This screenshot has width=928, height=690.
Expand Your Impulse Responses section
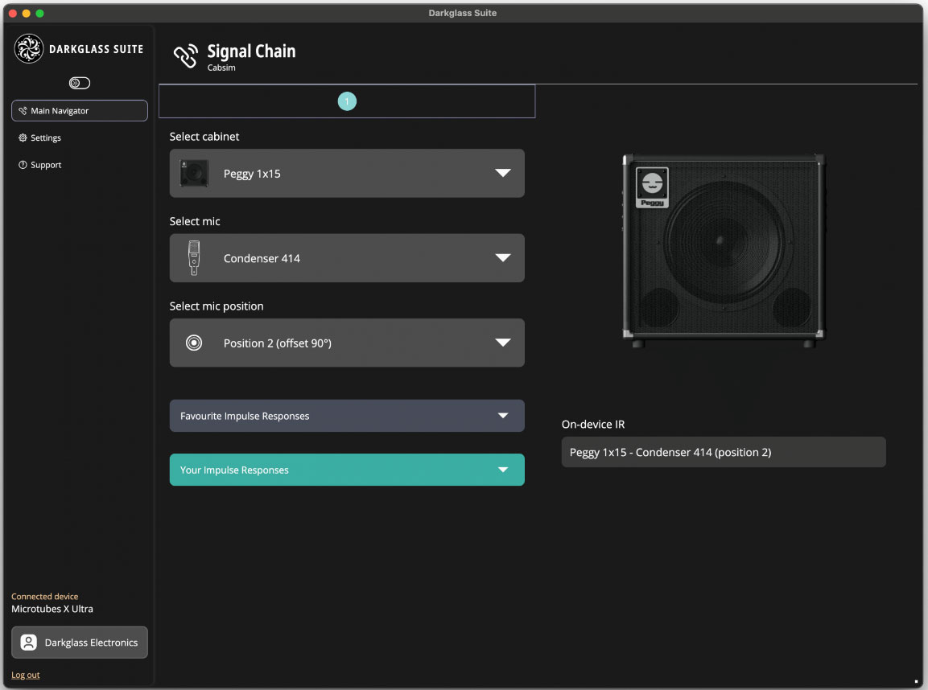tap(347, 470)
